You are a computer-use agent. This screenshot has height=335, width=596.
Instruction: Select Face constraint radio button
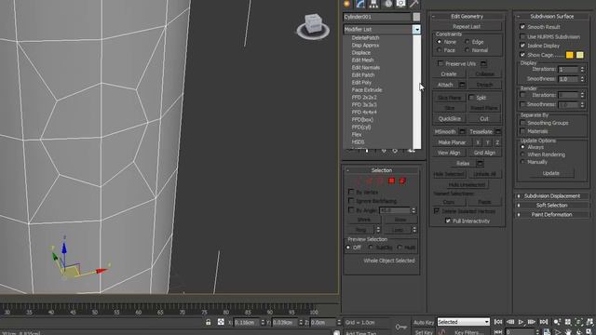point(440,50)
